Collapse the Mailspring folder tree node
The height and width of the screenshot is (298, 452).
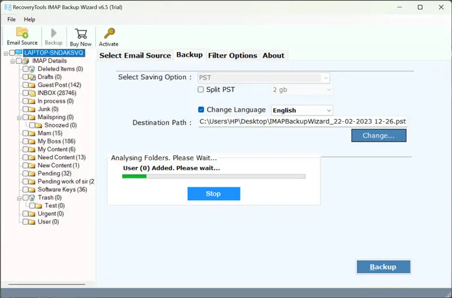[x=19, y=117]
